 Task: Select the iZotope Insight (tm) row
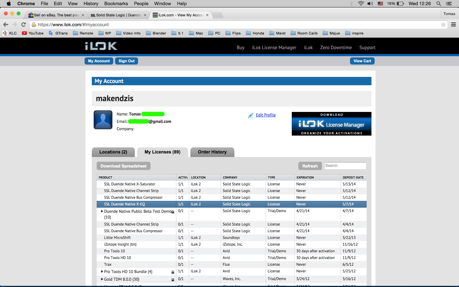232,245
